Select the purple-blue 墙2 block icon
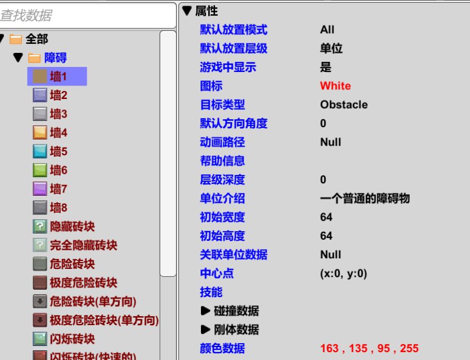 point(39,95)
